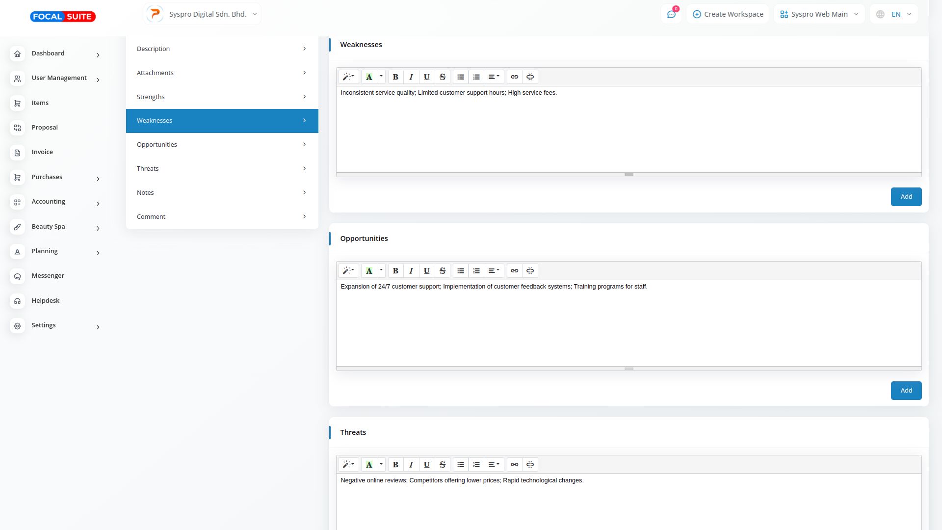This screenshot has height=530, width=942.
Task: Toggle bold in Weaknesses editor
Action: click(395, 77)
